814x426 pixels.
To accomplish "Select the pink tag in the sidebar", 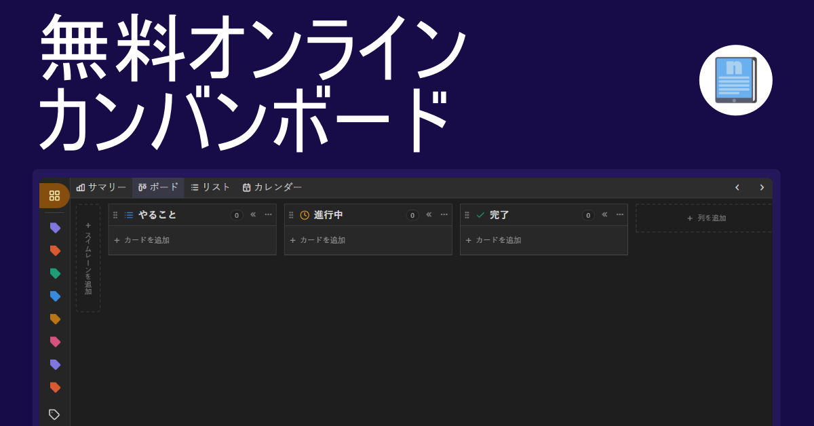I will (x=55, y=342).
